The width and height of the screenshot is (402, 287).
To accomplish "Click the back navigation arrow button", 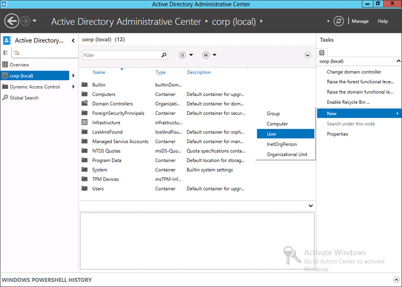I will [12, 21].
